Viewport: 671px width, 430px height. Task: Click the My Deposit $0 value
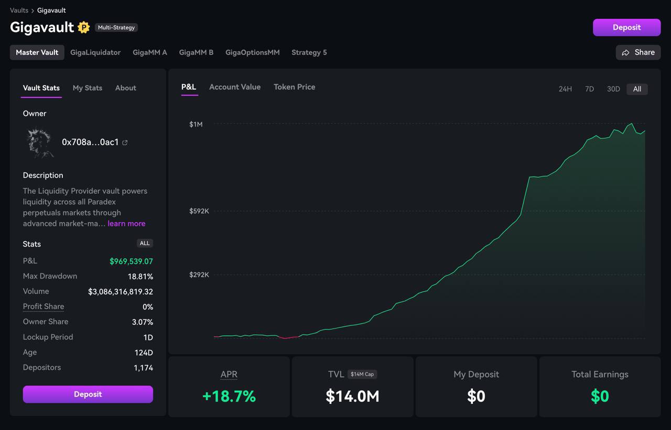pyautogui.click(x=476, y=396)
